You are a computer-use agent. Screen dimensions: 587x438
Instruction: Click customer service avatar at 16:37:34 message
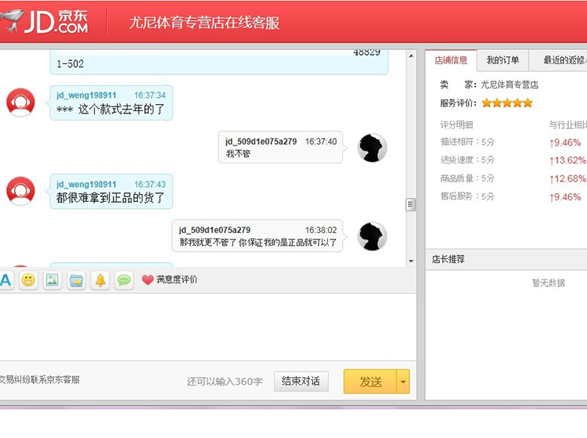(20, 102)
